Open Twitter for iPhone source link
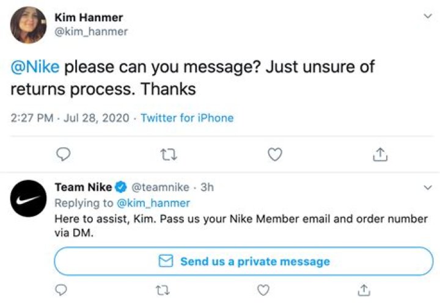 click(x=187, y=118)
